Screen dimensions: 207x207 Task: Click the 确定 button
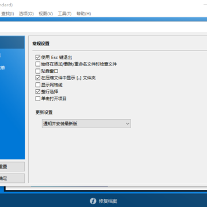click(x=12, y=178)
